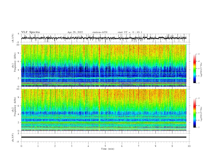This screenshot has height=164, width=213.
Task: Click the "-5" tick of the ch.3(V) axis
Action: [x=18, y=142]
